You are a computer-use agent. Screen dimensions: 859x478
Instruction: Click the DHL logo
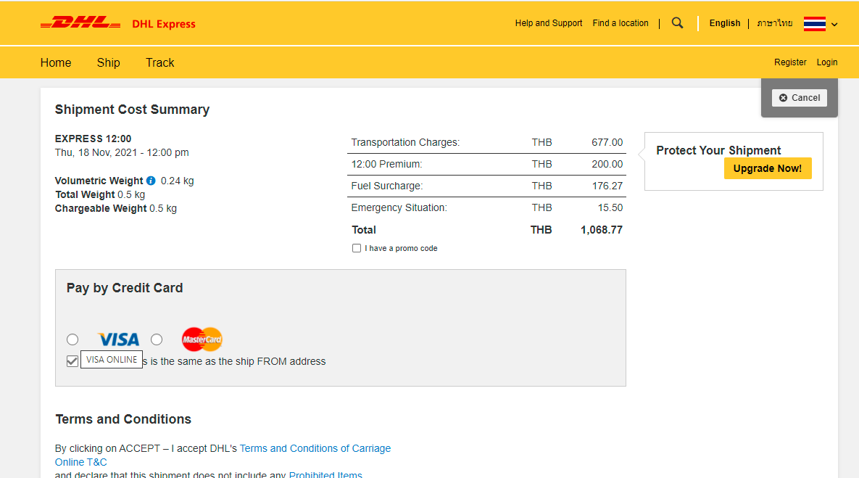tap(80, 23)
